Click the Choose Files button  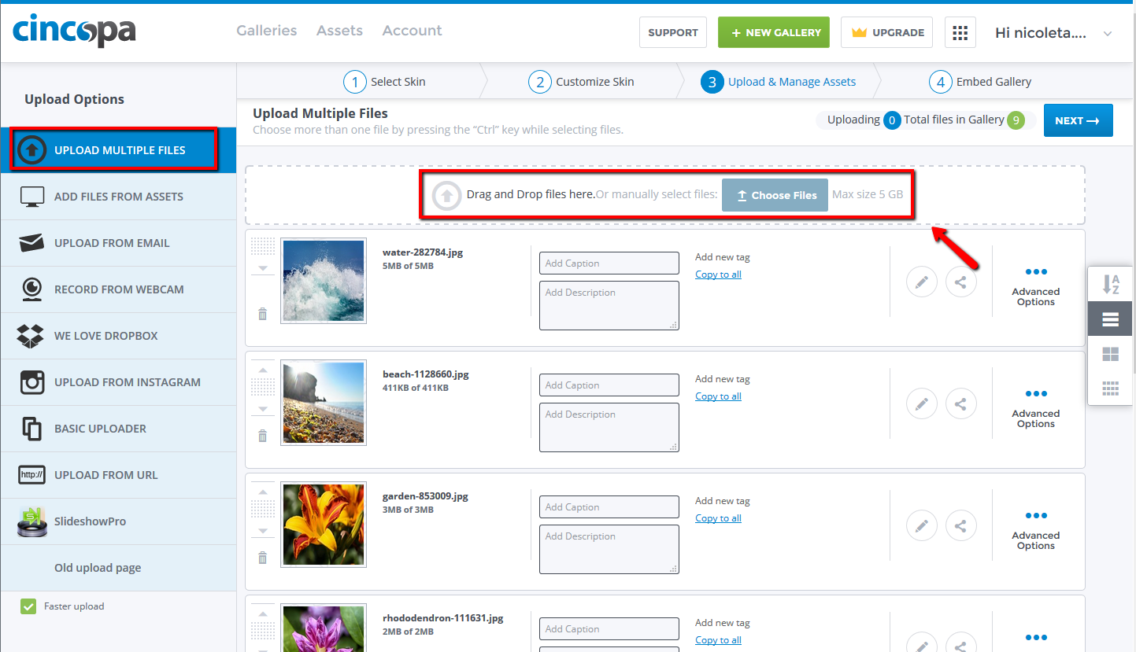pyautogui.click(x=775, y=195)
